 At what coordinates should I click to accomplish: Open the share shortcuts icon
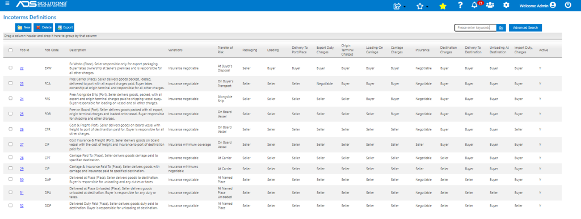[x=397, y=6]
